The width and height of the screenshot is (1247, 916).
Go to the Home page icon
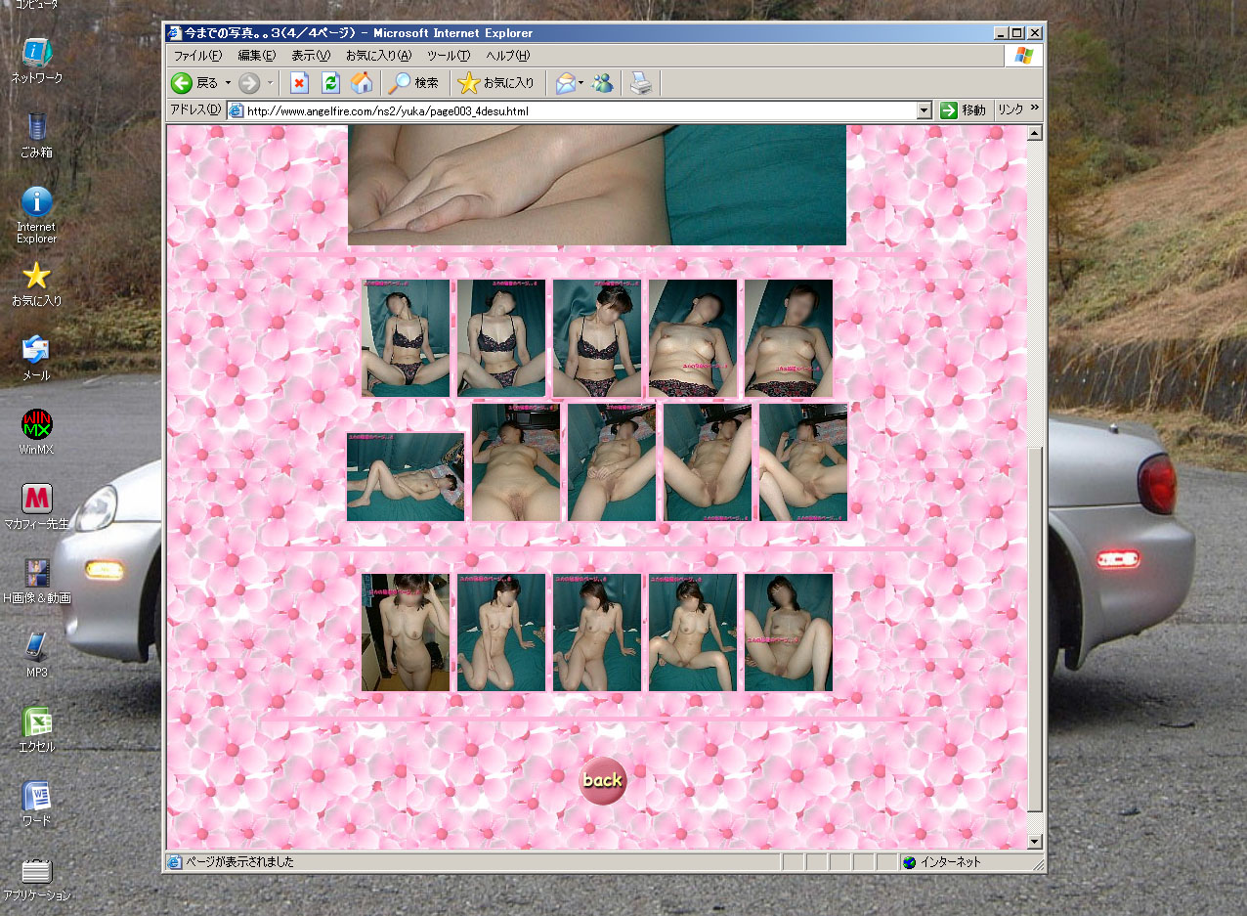click(x=361, y=83)
